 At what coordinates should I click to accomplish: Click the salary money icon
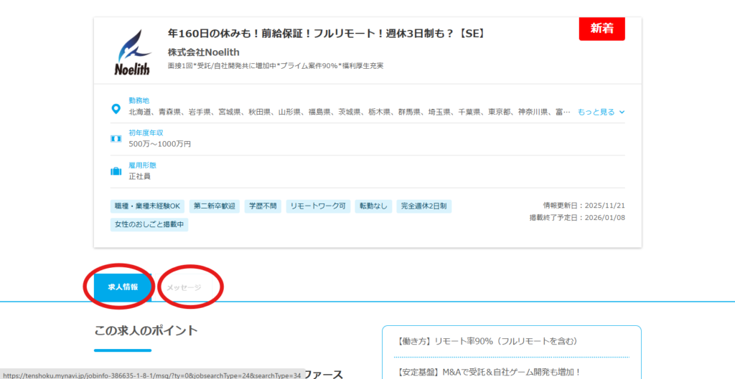[x=116, y=138]
